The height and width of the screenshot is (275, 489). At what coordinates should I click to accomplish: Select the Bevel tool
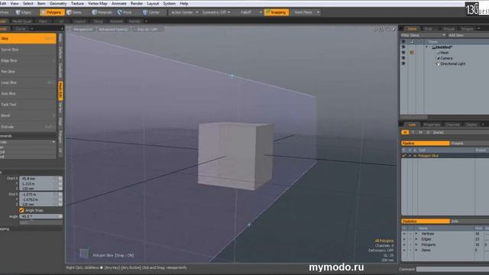[x=28, y=115]
